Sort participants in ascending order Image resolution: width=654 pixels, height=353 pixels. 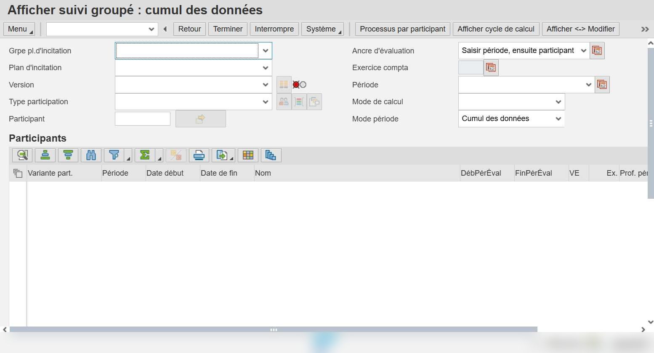pos(45,155)
